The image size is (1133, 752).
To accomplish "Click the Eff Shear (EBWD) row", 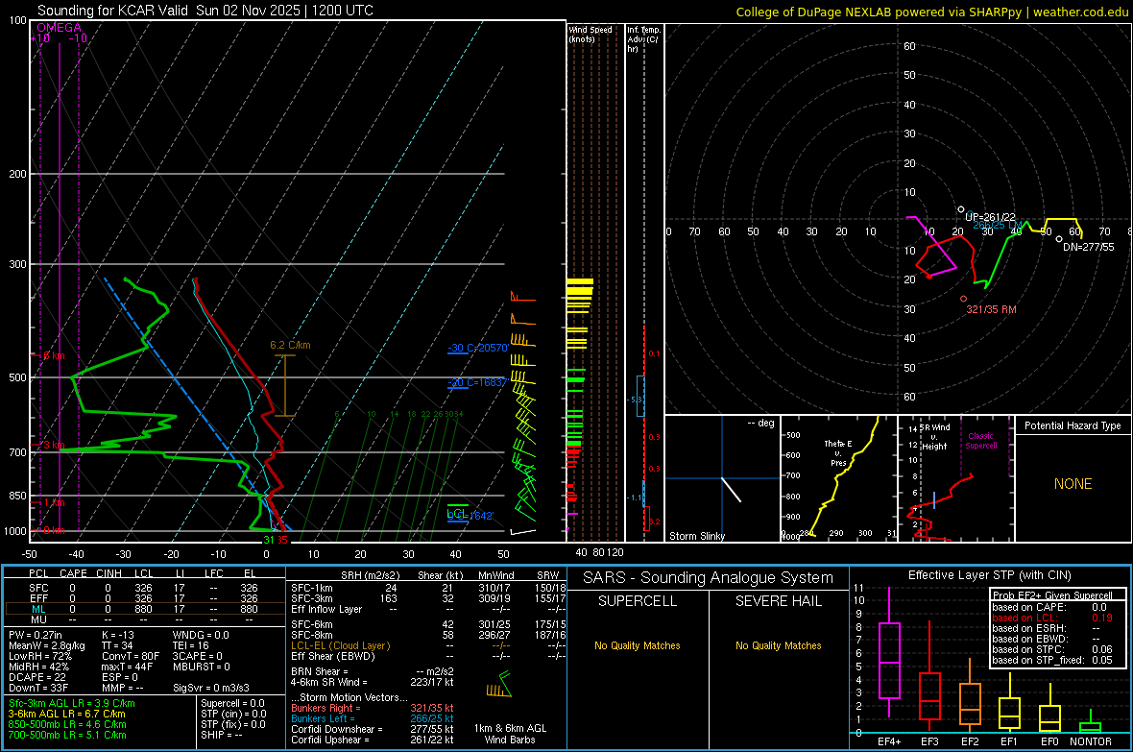I will coord(428,656).
